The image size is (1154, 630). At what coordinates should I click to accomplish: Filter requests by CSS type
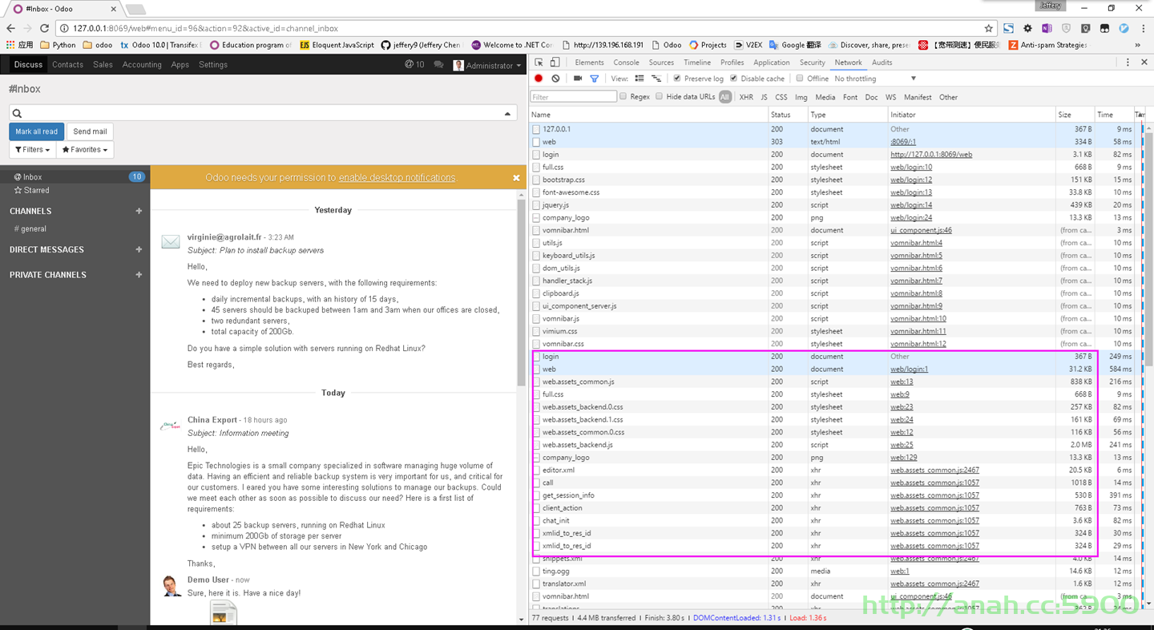coord(781,97)
